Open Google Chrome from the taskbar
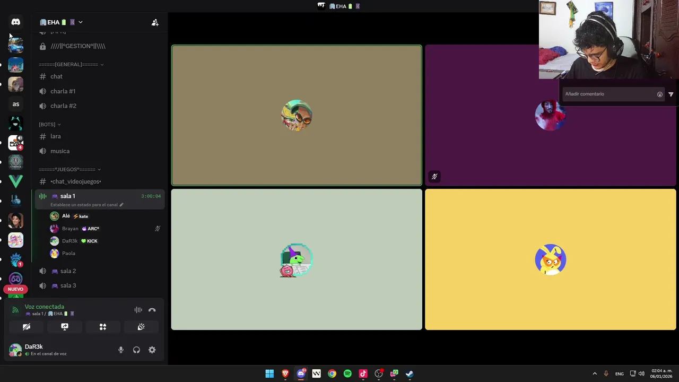Image resolution: width=679 pixels, height=382 pixels. pos(332,374)
